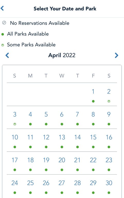Tap the partial availability dot under April 2
Screen dimensions: 124x198
point(109,101)
